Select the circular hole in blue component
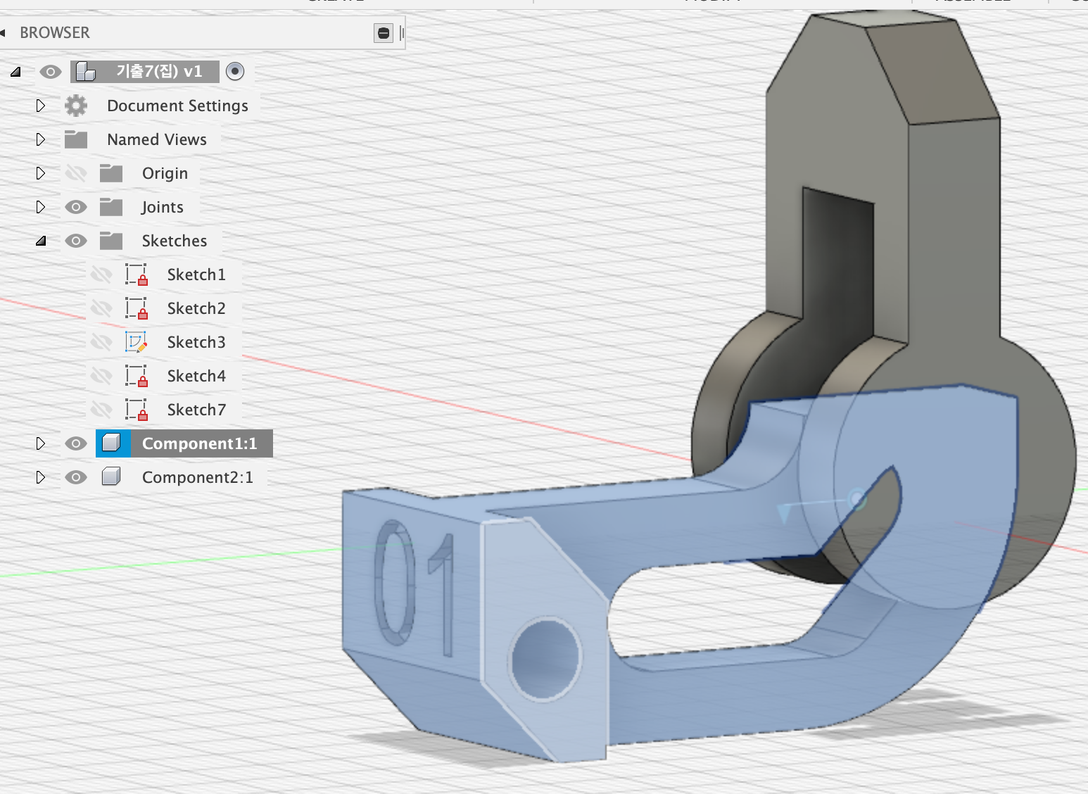Viewport: 1088px width, 794px height. coord(545,660)
